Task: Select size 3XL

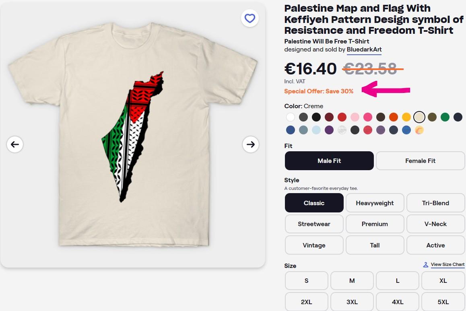Action: click(352, 302)
